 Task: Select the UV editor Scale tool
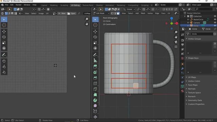point(4,43)
